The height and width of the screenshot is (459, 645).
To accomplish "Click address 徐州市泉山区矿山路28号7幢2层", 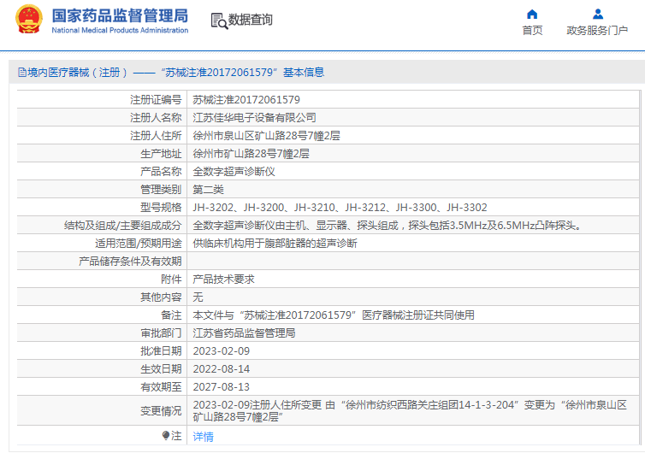I will tap(267, 136).
